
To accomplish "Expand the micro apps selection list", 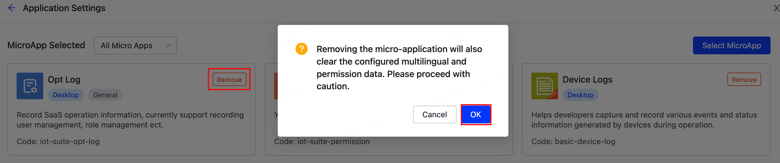I will [x=135, y=45].
